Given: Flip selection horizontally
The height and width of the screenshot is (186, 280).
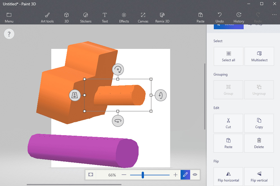Looking at the screenshot, I should [x=228, y=176].
